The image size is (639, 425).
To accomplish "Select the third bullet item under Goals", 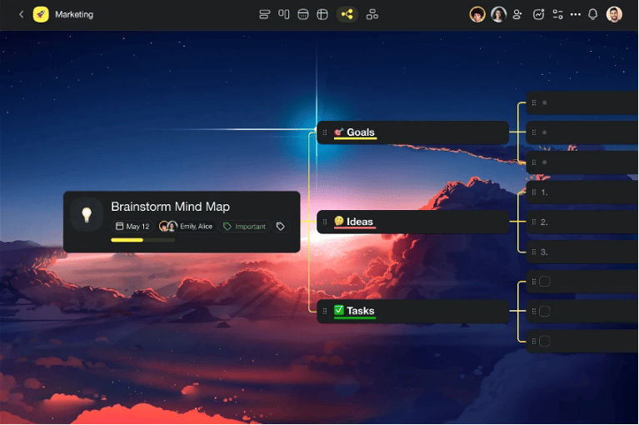I will click(582, 162).
